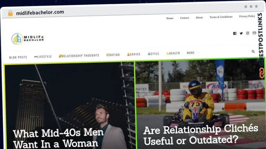
Task: Open 'What Mid-40s Men Want In a Woman' article
Action: click(58, 138)
